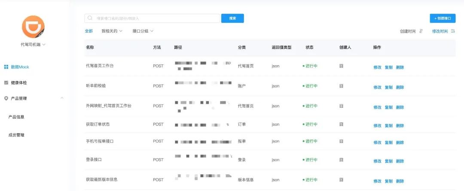The height and width of the screenshot is (191, 464).
Task: Click the 数据Mock grid icon
Action: (6, 67)
